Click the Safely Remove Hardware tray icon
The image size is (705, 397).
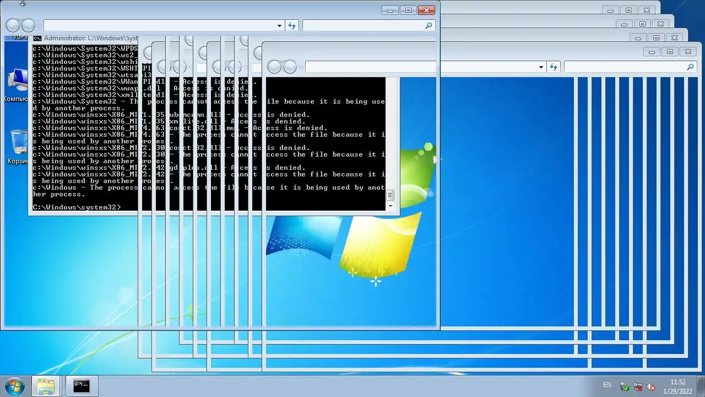coord(624,387)
